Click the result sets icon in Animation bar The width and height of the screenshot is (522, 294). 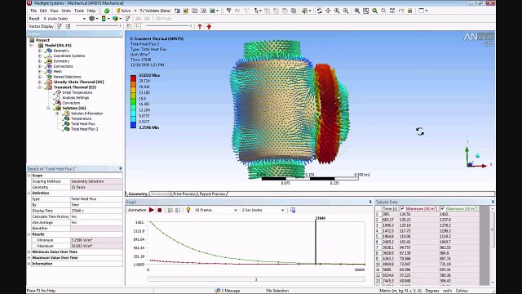pos(178,210)
